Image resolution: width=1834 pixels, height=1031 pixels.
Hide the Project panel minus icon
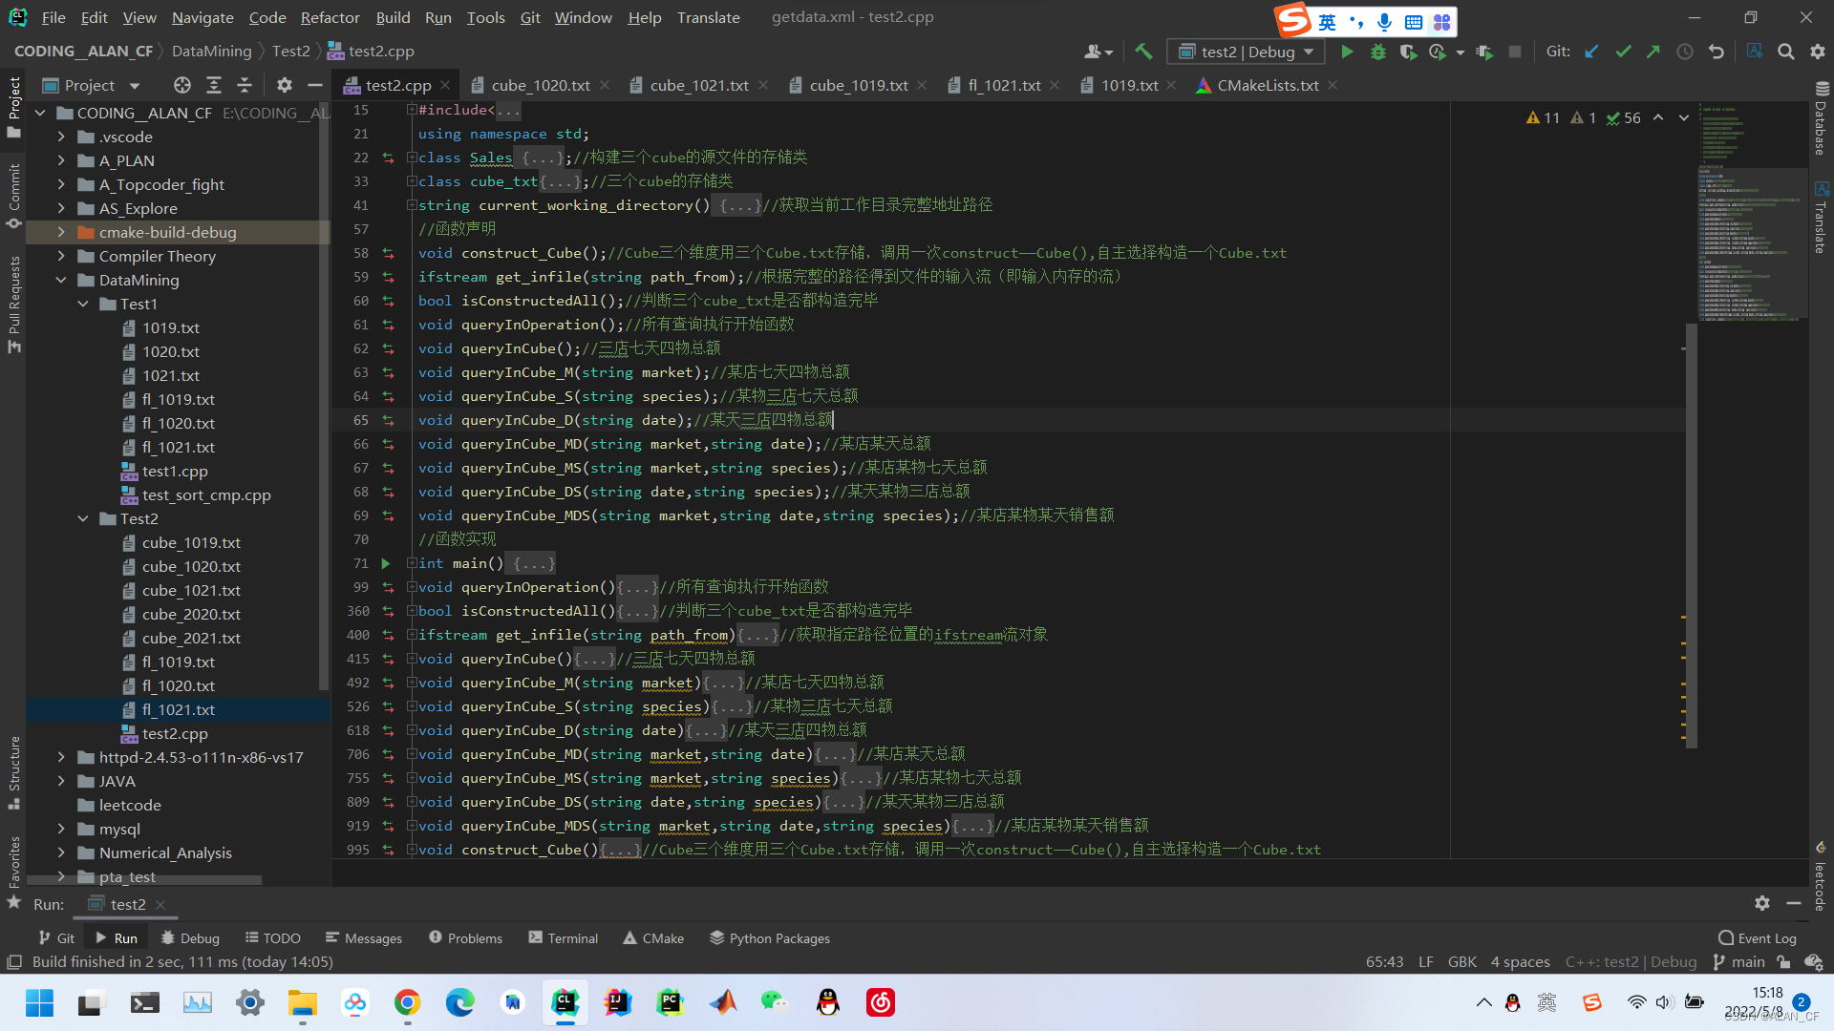pyautogui.click(x=314, y=85)
